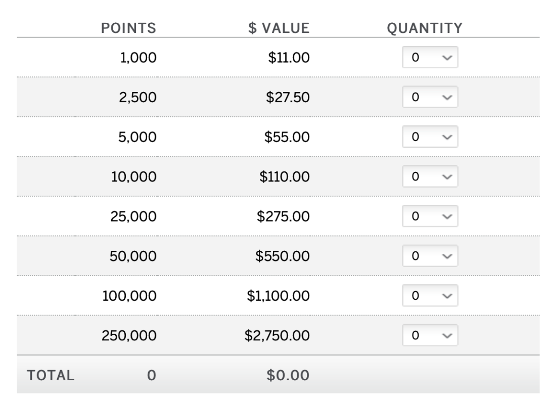Click the $11.00 value cell
This screenshot has height=402, width=546.
[289, 58]
